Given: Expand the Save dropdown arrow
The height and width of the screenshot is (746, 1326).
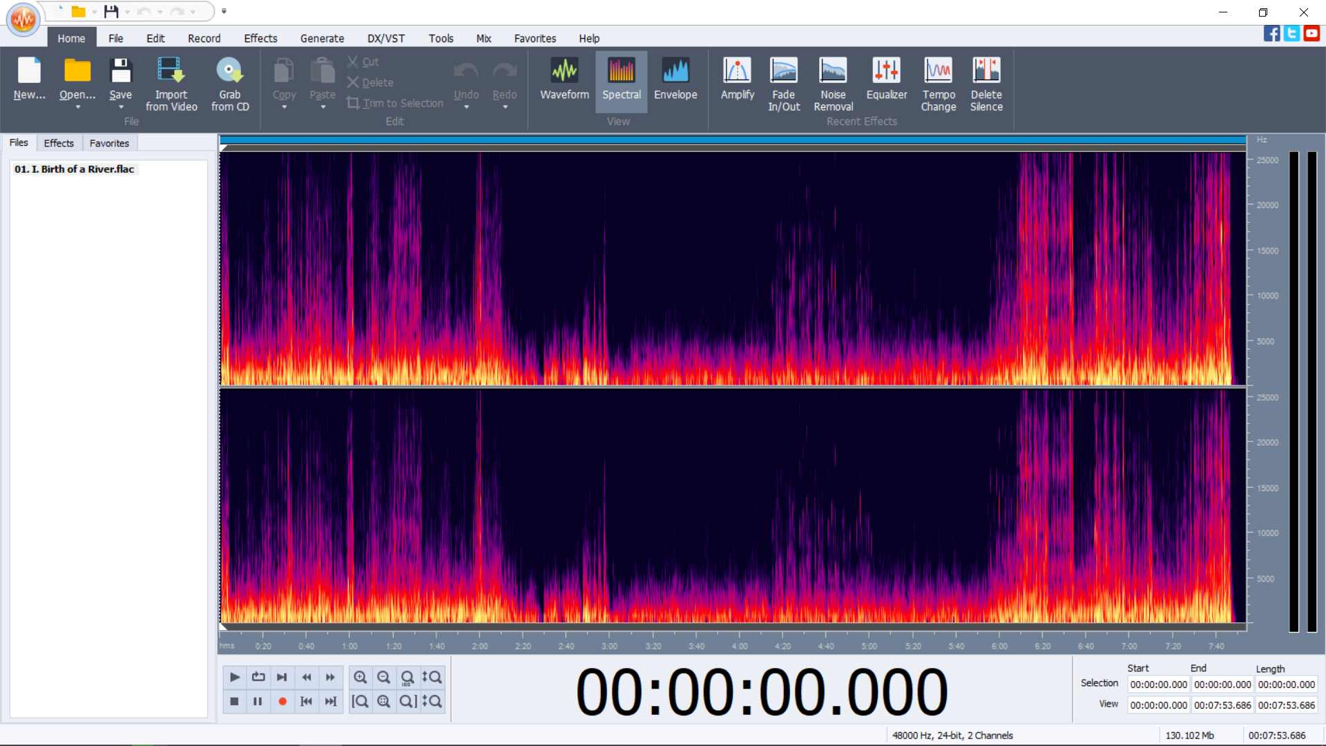Looking at the screenshot, I should coord(121,107).
